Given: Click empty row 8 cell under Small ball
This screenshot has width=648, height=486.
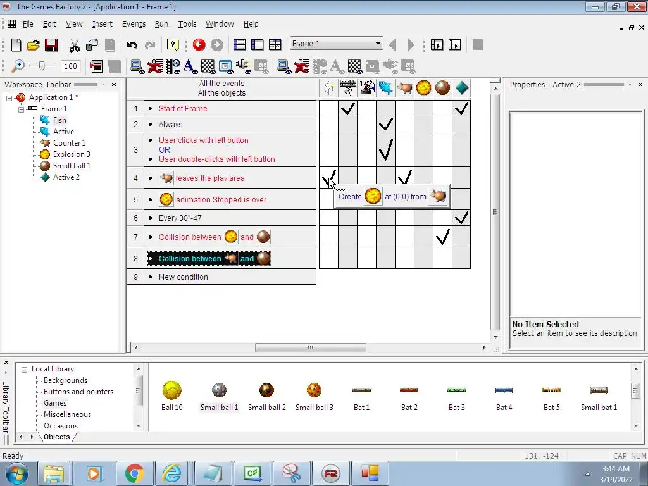Looking at the screenshot, I should (442, 258).
